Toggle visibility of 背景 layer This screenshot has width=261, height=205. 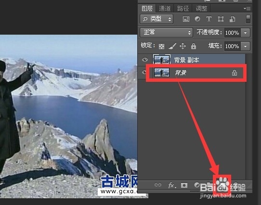144,72
